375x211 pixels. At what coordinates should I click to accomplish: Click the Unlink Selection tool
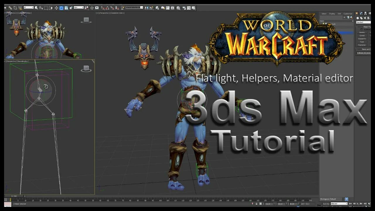15,8
